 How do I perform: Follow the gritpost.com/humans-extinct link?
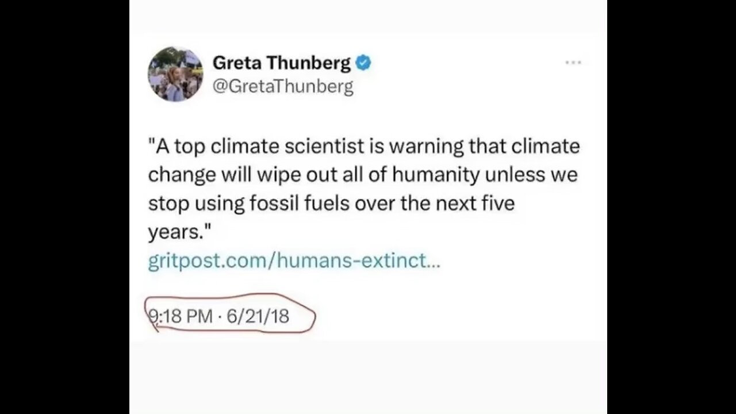[x=294, y=261]
